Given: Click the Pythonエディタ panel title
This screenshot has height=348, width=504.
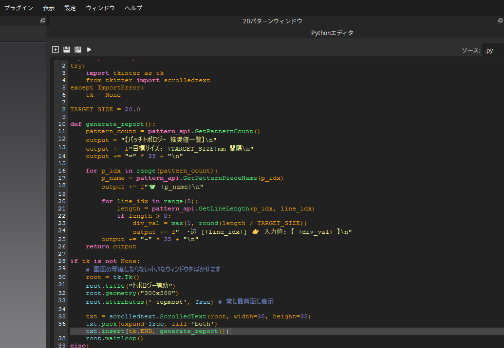Looking at the screenshot, I should click(x=332, y=33).
